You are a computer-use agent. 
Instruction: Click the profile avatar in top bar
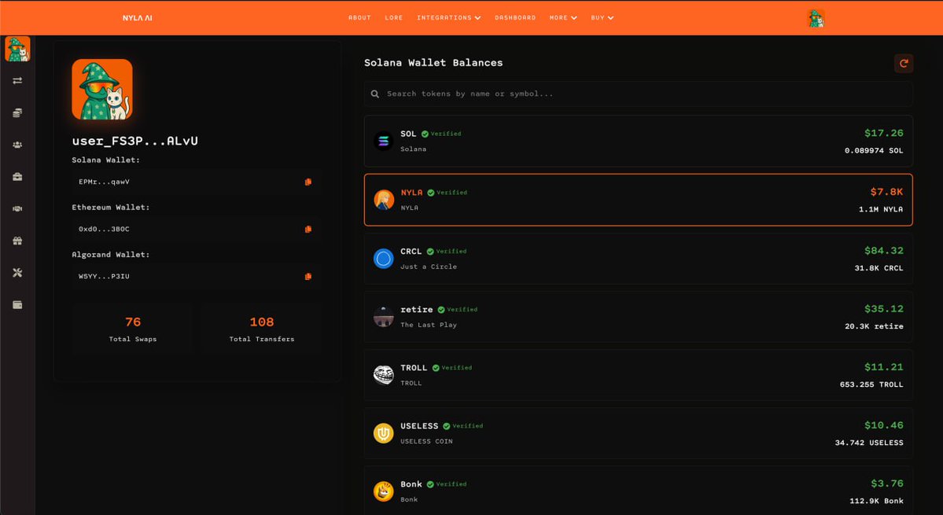click(816, 18)
